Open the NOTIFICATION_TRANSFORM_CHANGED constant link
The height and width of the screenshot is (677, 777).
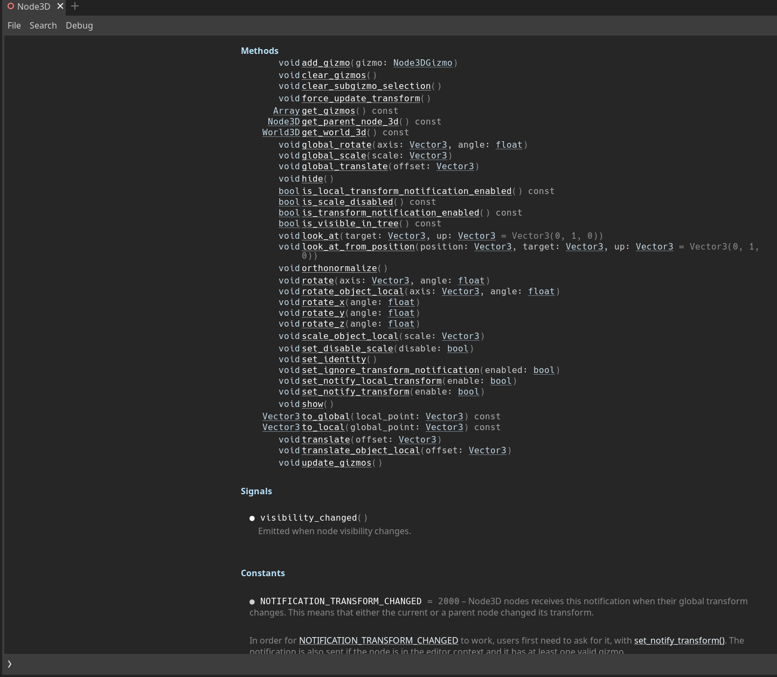[378, 640]
